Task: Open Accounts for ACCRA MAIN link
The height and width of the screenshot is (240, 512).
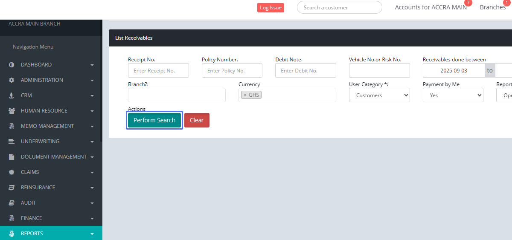Action: [431, 7]
